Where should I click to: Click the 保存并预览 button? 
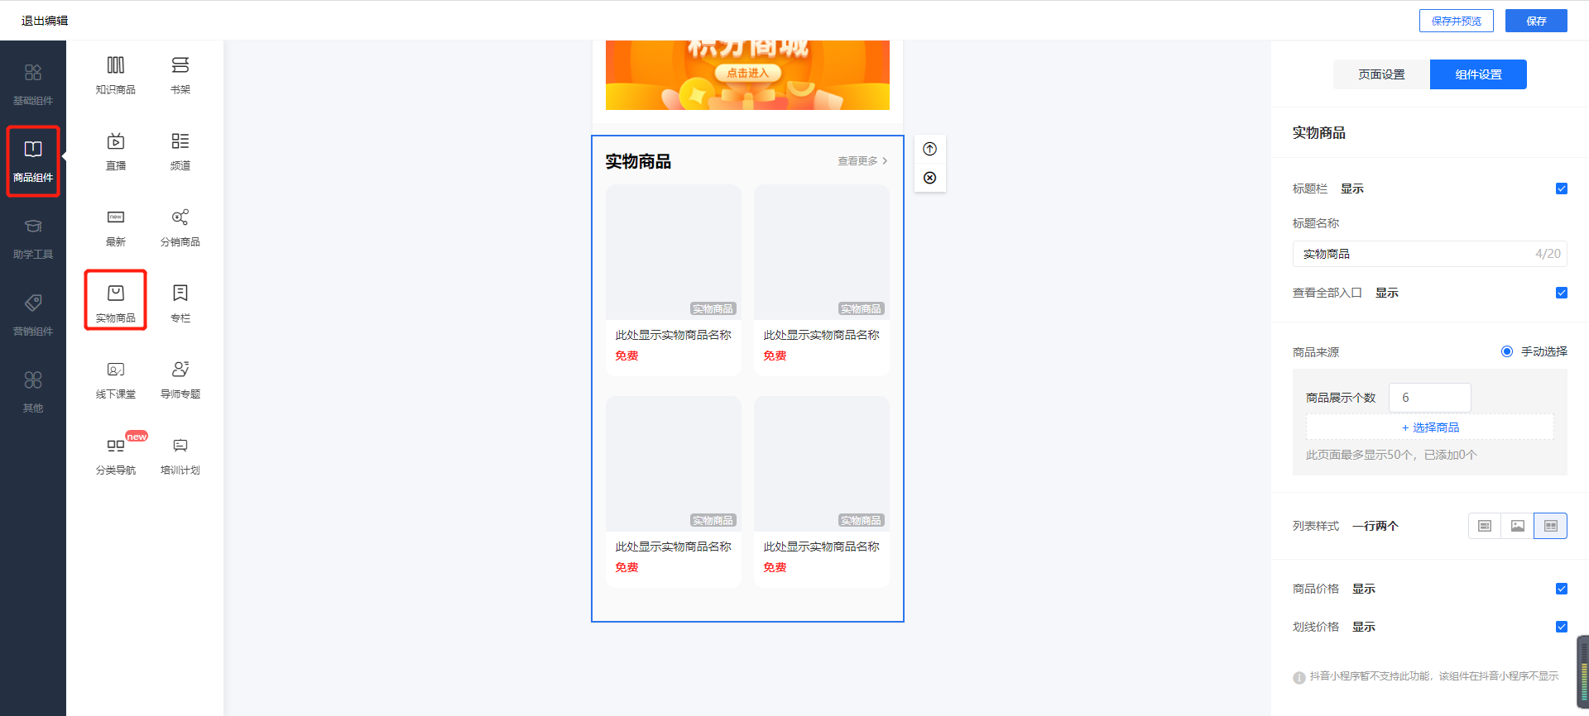[x=1457, y=21]
